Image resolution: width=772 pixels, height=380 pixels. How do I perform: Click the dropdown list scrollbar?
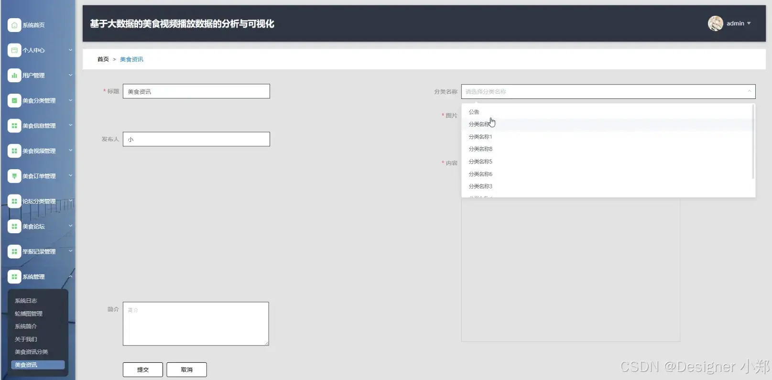pyautogui.click(x=753, y=142)
